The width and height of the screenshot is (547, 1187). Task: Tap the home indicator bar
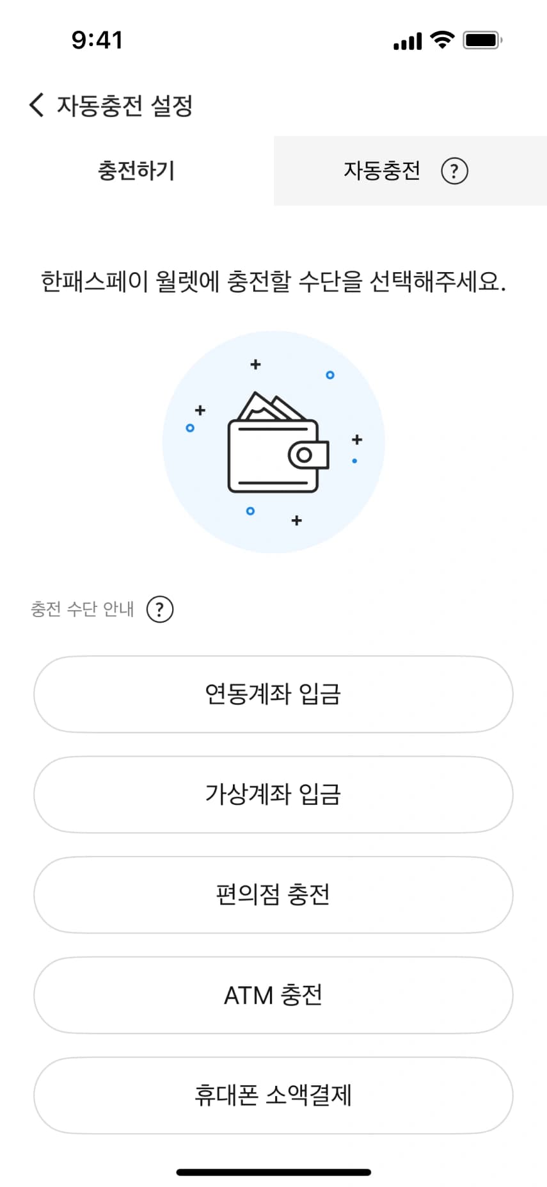[274, 1172]
